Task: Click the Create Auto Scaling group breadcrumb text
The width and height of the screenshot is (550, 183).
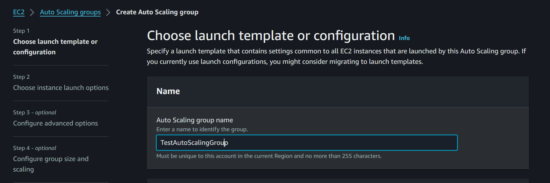Action: (x=157, y=12)
